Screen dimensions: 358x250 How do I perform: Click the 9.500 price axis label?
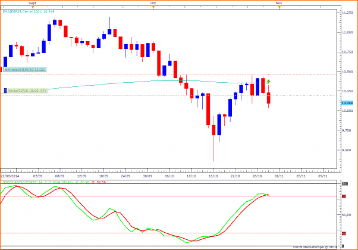[347, 150]
